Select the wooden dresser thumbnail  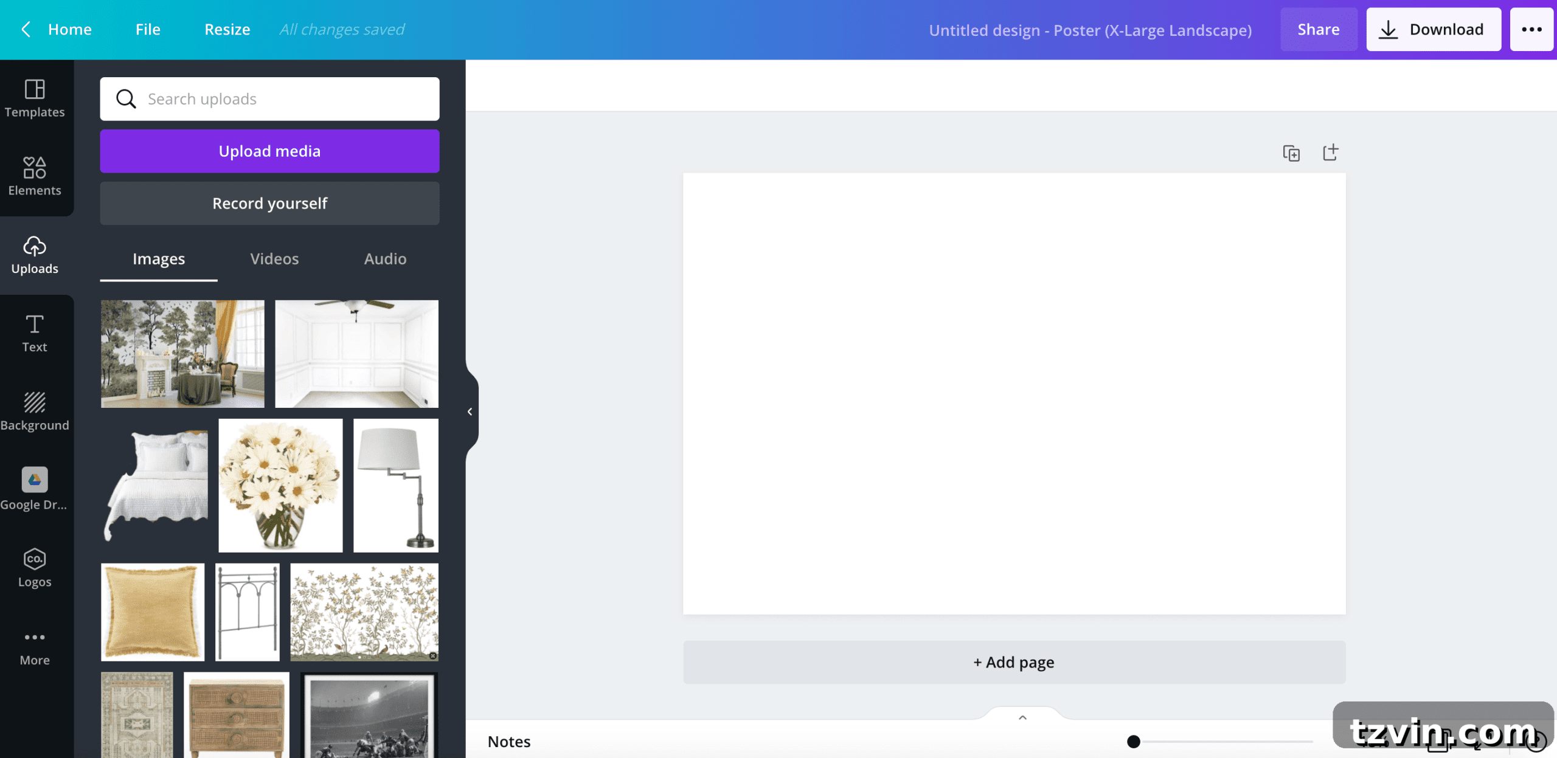coord(237,715)
